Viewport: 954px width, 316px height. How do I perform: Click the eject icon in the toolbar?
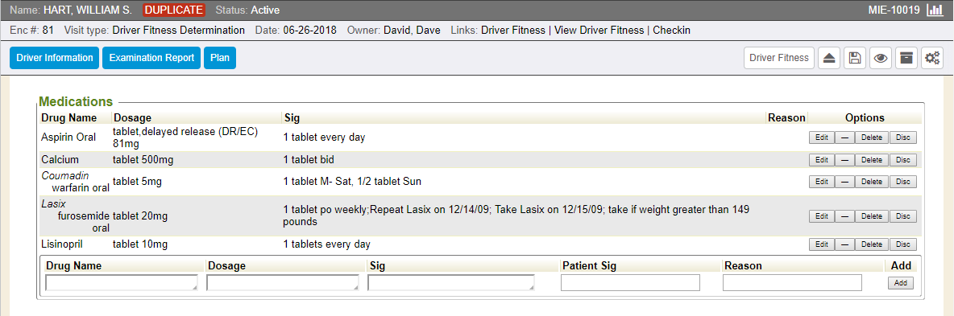pos(828,58)
